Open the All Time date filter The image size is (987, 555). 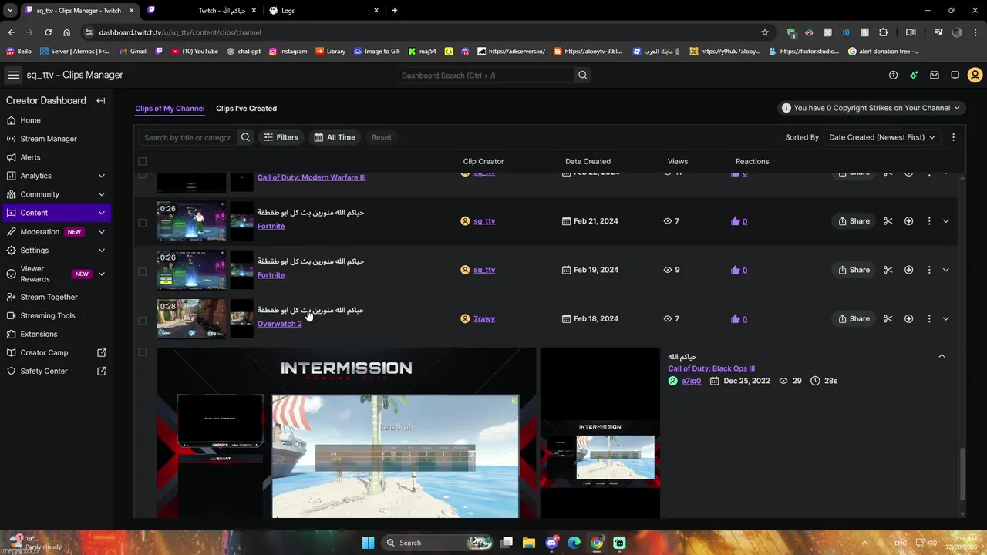(335, 137)
